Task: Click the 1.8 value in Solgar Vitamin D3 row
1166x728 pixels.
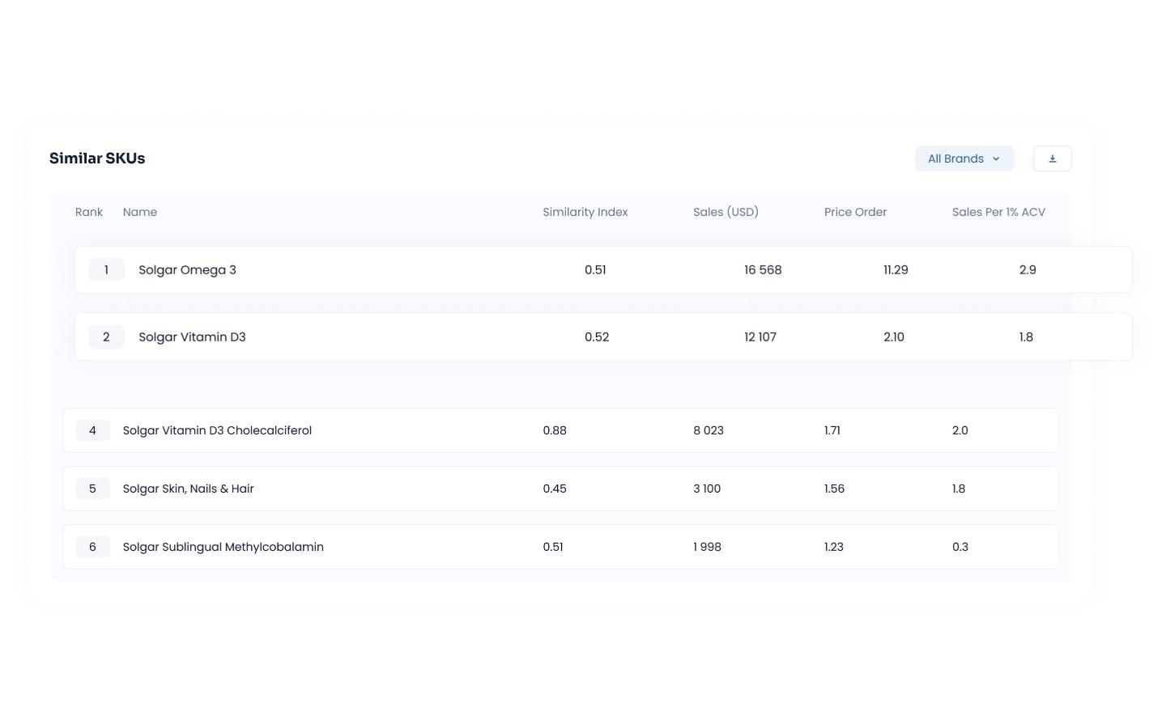Action: pyautogui.click(x=1026, y=337)
